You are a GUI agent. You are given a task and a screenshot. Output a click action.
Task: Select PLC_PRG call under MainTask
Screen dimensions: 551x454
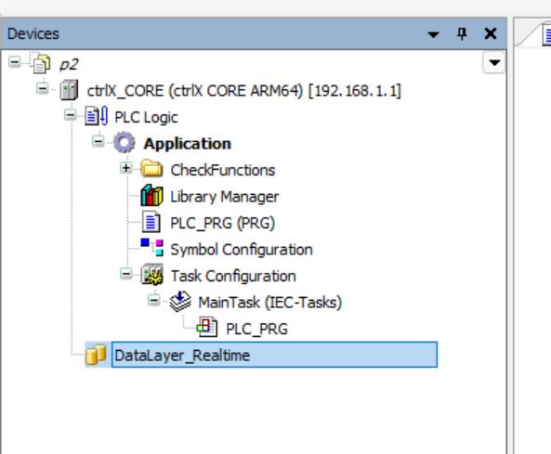[x=256, y=329]
